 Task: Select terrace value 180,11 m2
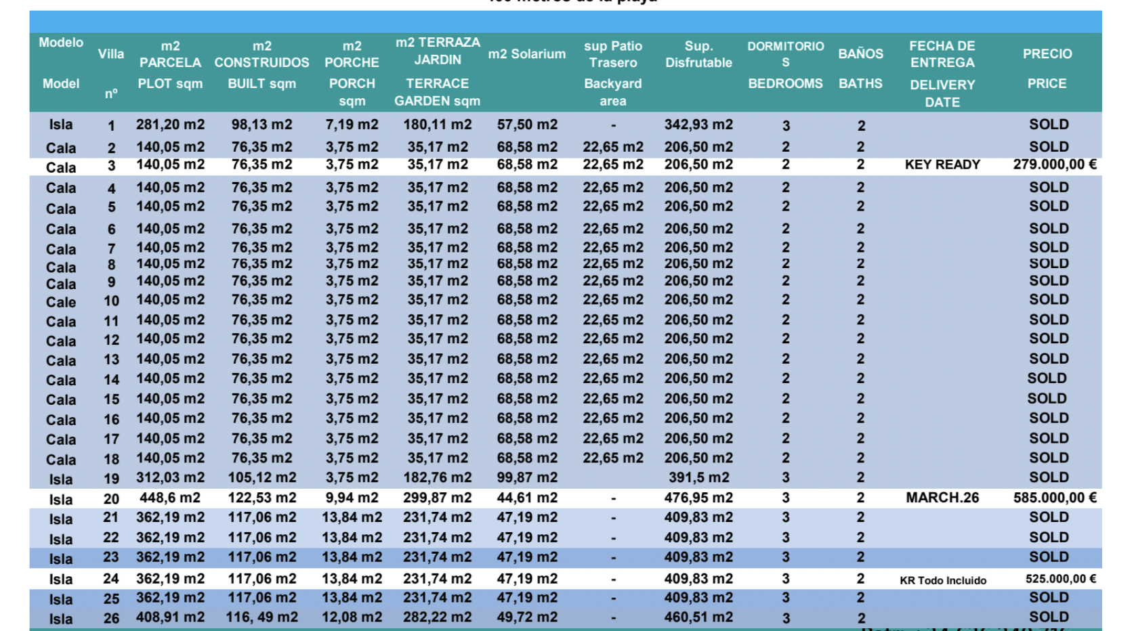pyautogui.click(x=438, y=125)
